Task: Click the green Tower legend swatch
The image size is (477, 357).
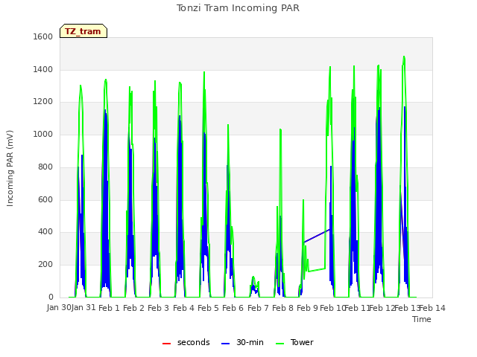Action: click(x=279, y=344)
